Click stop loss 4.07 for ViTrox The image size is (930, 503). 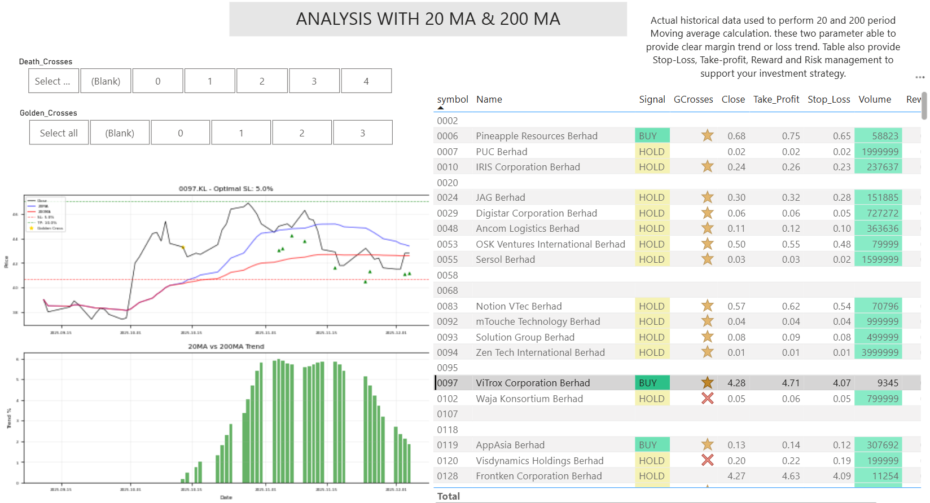click(x=841, y=383)
